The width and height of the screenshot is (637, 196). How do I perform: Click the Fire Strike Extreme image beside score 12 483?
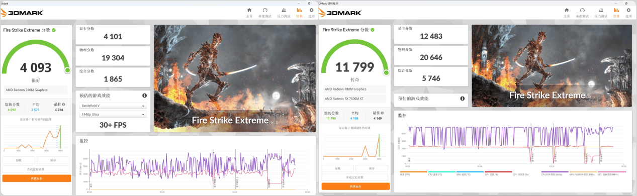[x=552, y=66]
